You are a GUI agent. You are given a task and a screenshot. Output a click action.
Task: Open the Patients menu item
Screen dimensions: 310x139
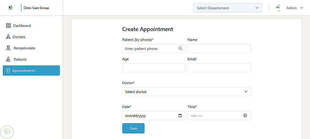click(20, 59)
